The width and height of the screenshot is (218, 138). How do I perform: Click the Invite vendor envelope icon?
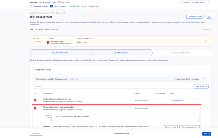(59, 2)
